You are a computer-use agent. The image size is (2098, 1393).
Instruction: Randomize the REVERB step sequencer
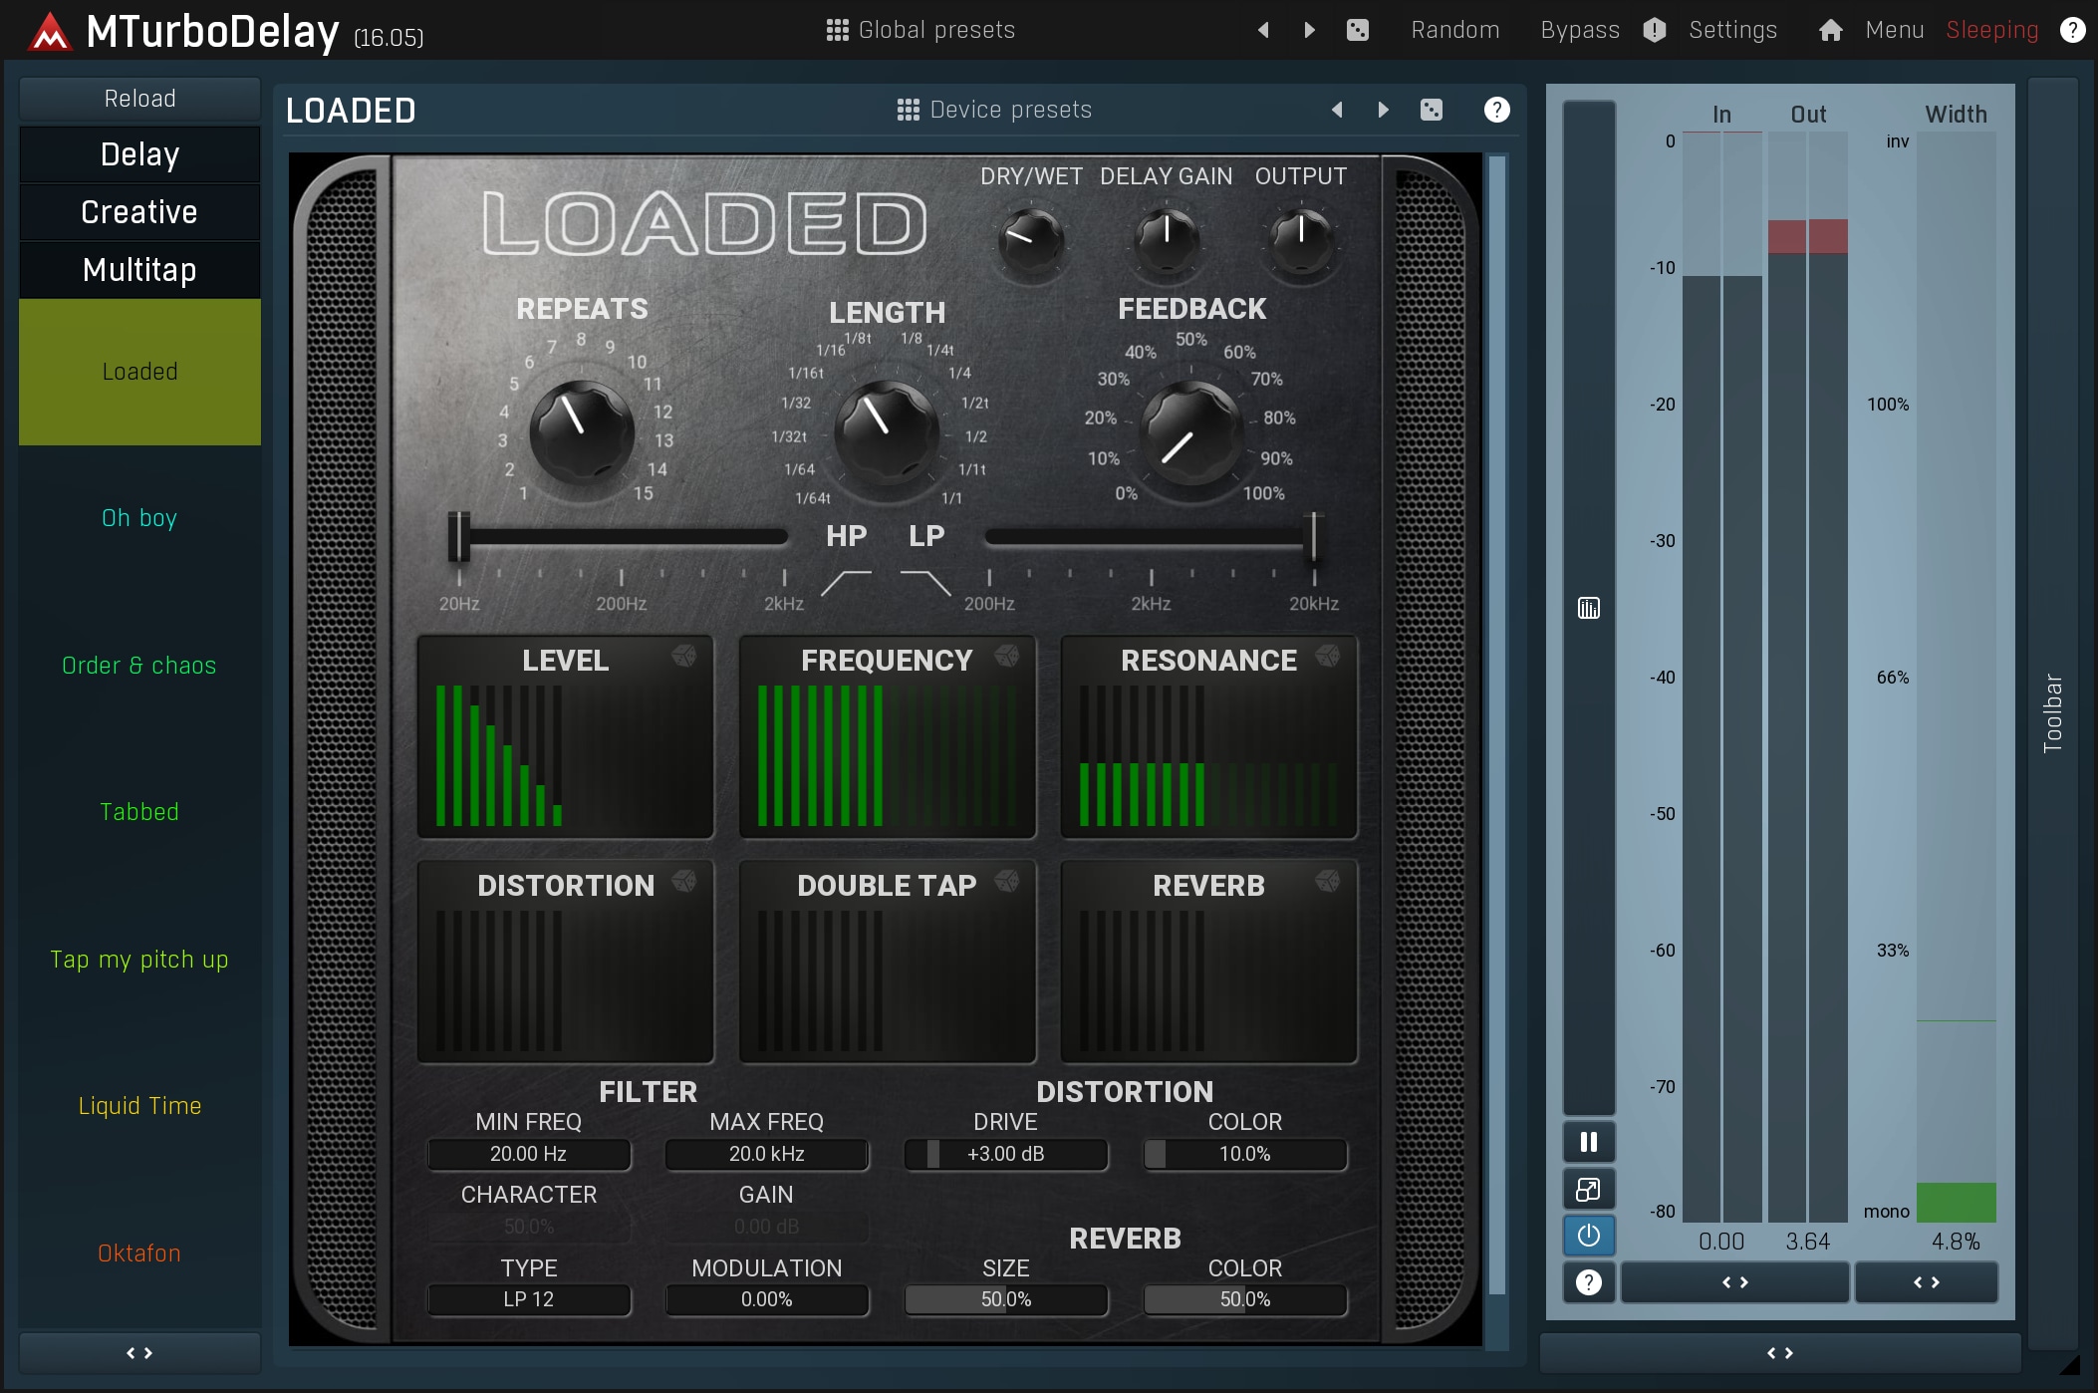pyautogui.click(x=1328, y=881)
